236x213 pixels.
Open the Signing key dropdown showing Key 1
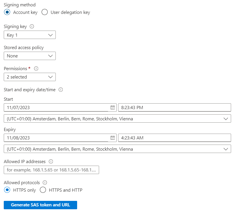tap(30, 35)
